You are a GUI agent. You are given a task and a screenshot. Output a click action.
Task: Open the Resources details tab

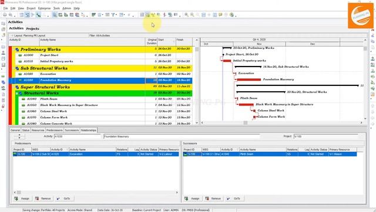tap(38, 130)
